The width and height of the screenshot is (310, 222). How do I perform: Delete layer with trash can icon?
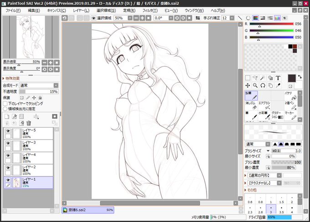[29, 123]
